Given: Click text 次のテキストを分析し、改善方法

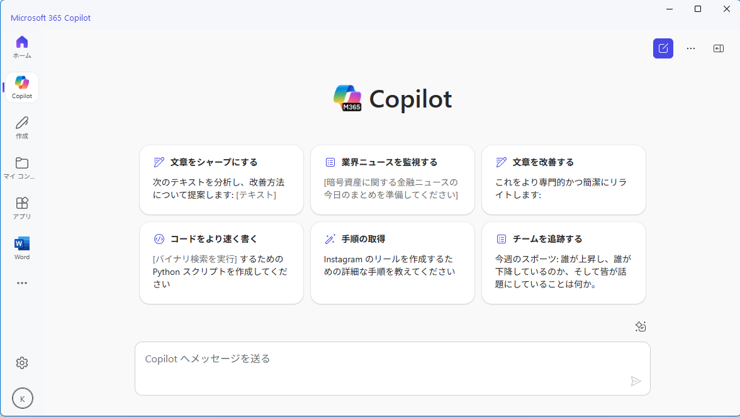Looking at the screenshot, I should [x=218, y=182].
